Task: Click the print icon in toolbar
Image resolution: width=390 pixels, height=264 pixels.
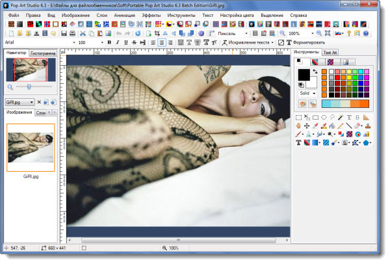Action: (72, 33)
